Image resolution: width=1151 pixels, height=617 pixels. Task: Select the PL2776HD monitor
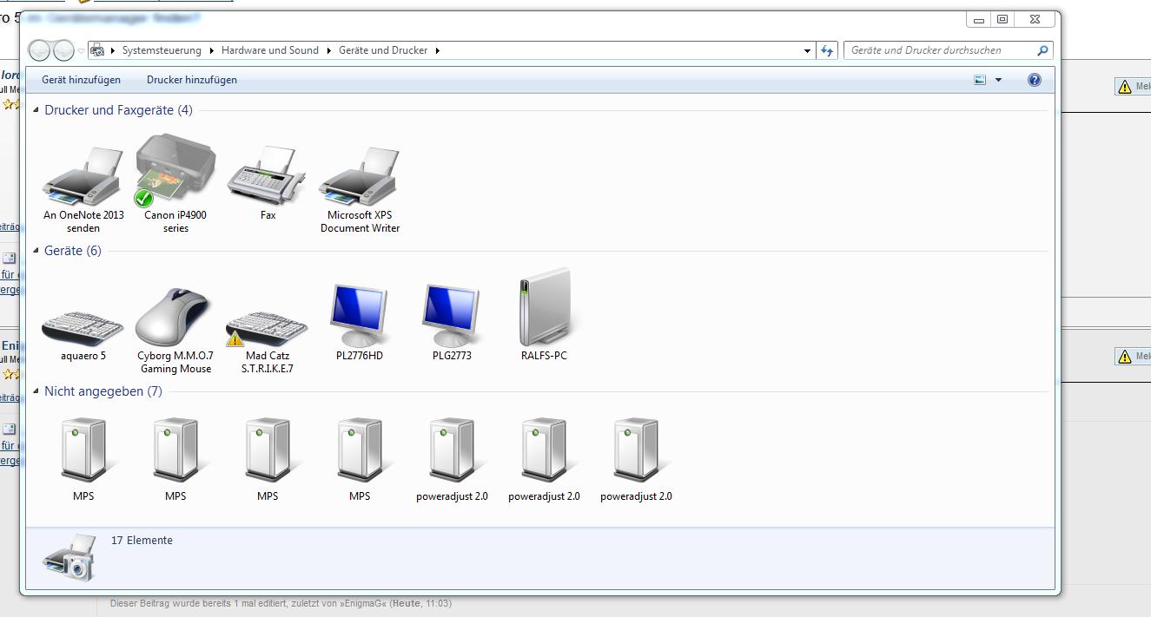coord(360,321)
